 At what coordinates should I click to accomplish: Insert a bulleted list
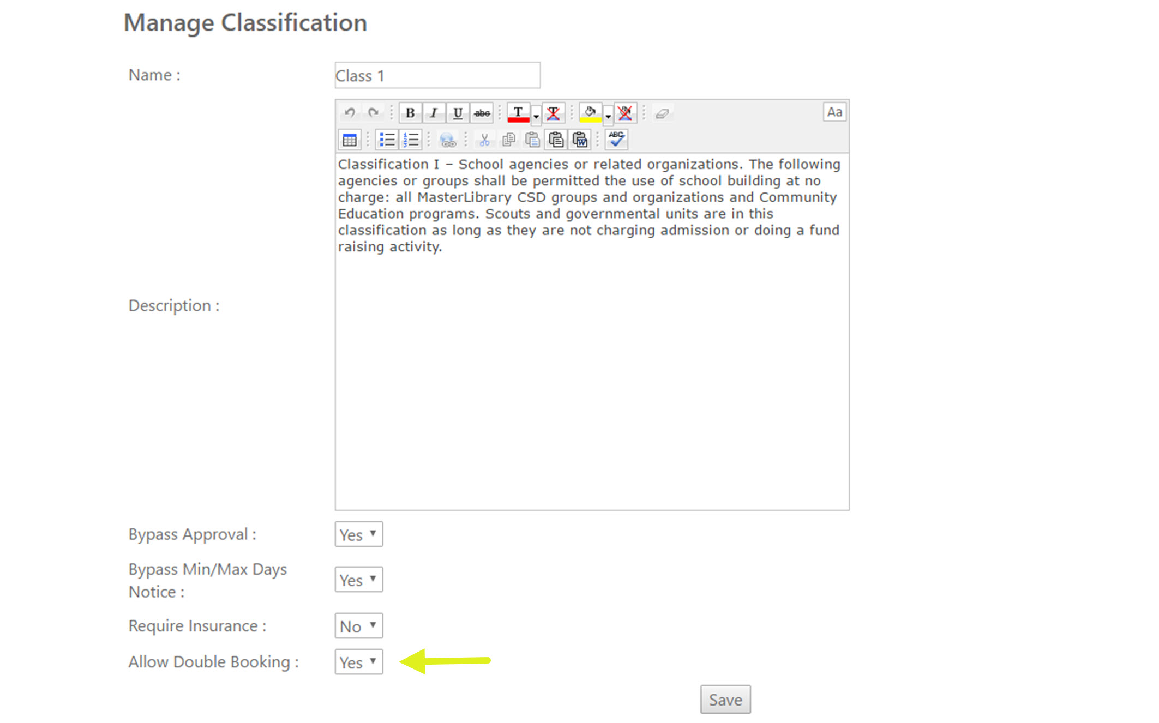[x=387, y=140]
